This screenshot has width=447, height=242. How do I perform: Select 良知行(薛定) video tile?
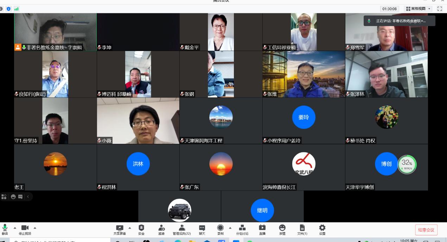[x=55, y=74]
